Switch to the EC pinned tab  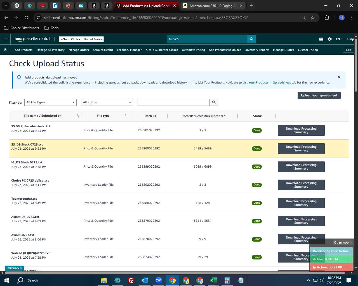(81, 6)
